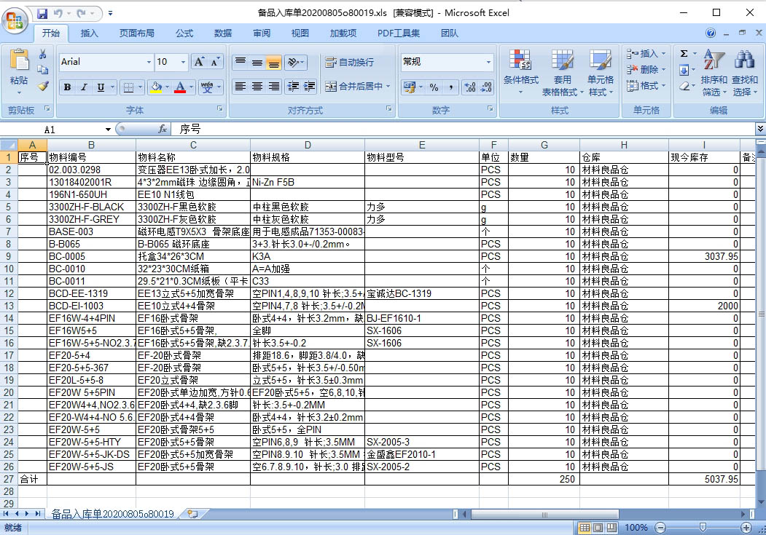Center-align text horizontally in the cell
The width and height of the screenshot is (766, 535).
(257, 87)
